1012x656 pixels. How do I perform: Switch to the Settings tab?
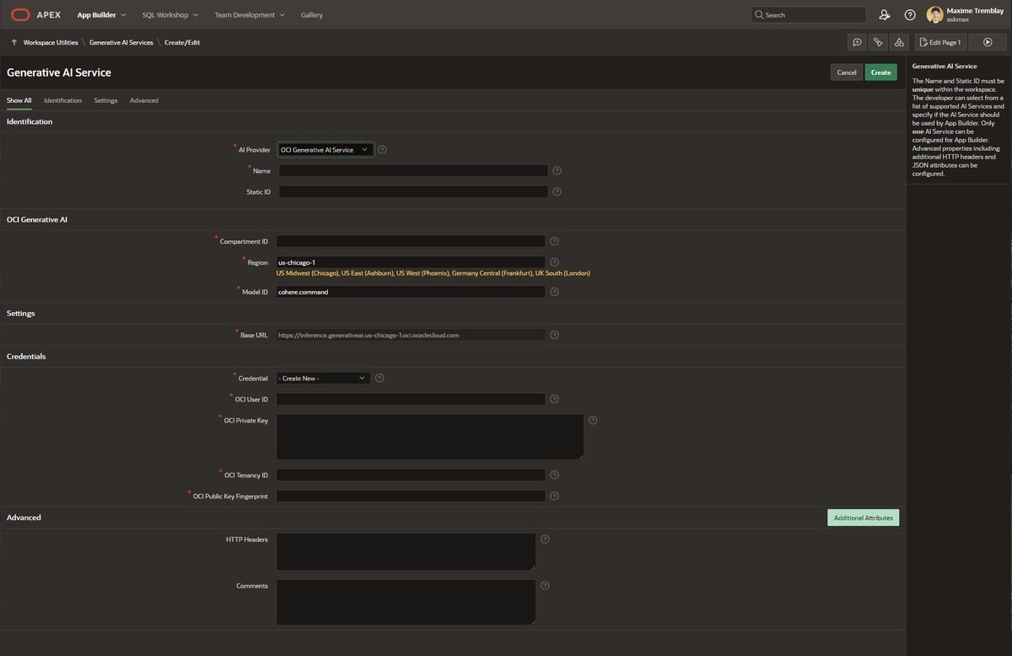105,100
